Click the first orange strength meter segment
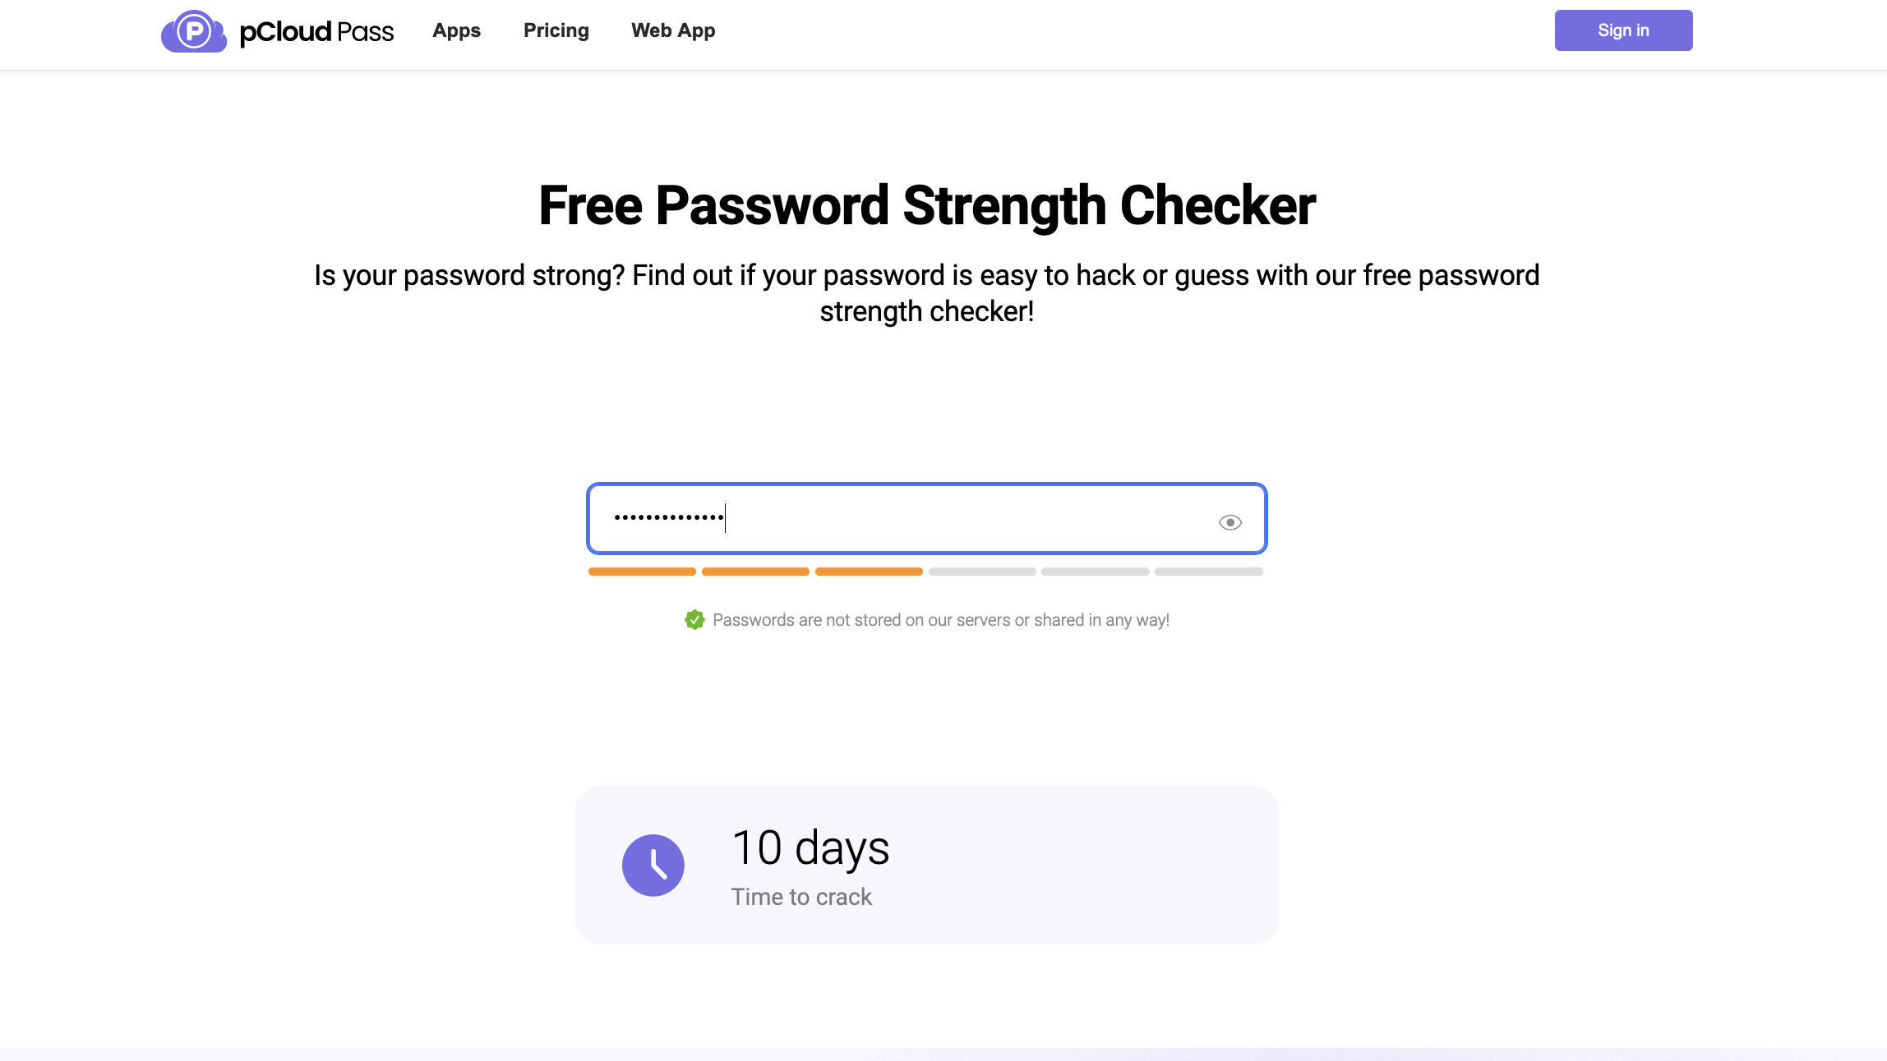Viewport: 1887px width, 1061px height. point(641,571)
